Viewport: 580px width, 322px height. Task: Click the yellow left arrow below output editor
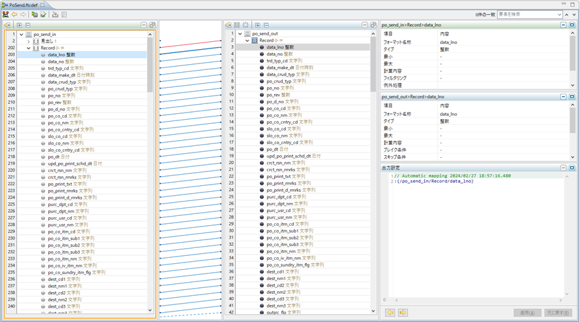[390, 313]
